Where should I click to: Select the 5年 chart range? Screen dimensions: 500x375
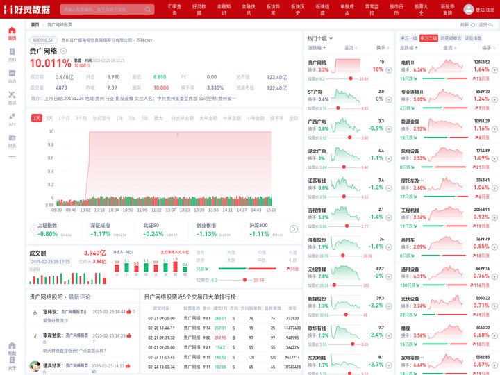tap(144, 118)
